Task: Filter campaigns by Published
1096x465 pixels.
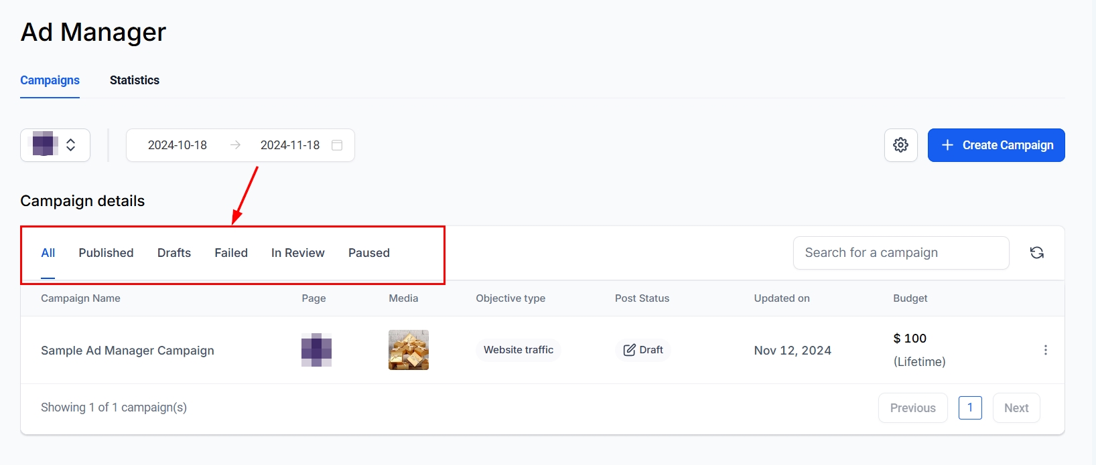Action: 106,253
